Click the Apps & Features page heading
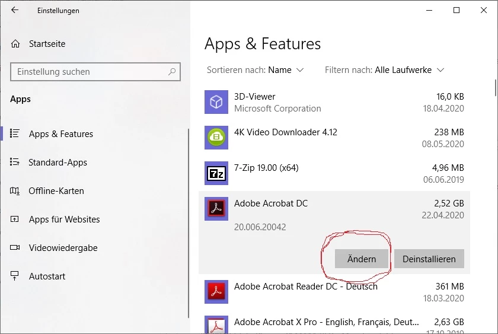This screenshot has width=498, height=334. (263, 44)
